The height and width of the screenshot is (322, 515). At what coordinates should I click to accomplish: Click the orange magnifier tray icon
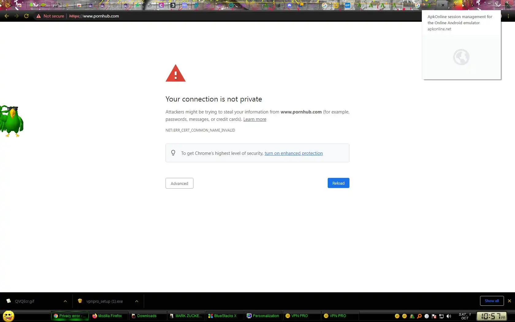419,316
